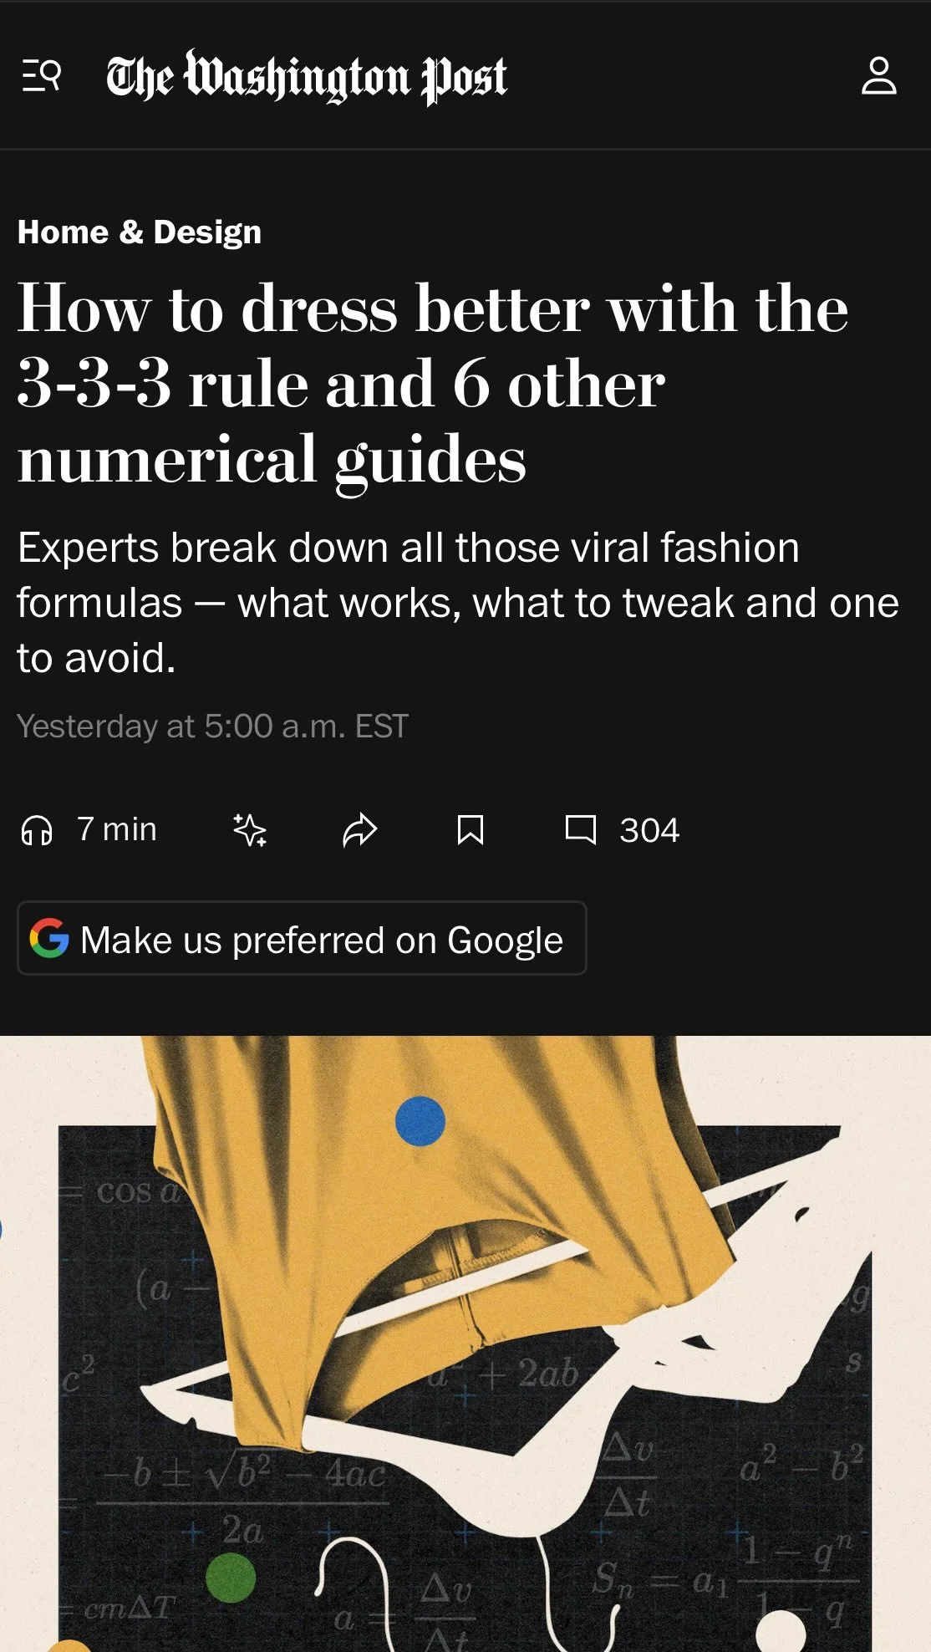
Task: Open the account profile icon
Action: (878, 76)
